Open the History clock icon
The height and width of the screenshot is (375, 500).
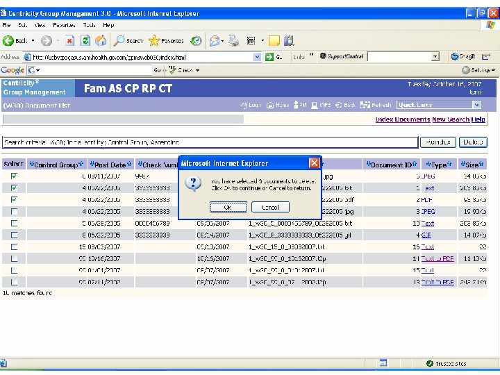pos(196,41)
